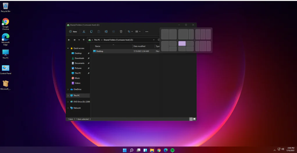Click the volume speaker tray icon
Viewport: 297px width, 153px height.
283,149
